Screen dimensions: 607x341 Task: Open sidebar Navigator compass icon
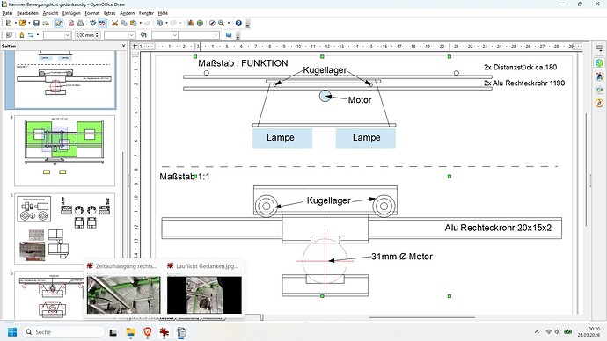[x=599, y=103]
